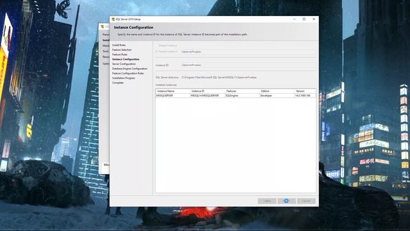
Task: Click the Feature Selection step
Action: [x=122, y=50]
